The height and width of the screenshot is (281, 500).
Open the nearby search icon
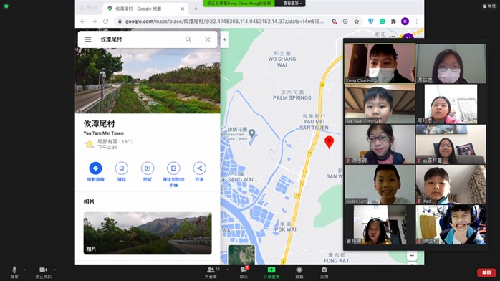[148, 168]
